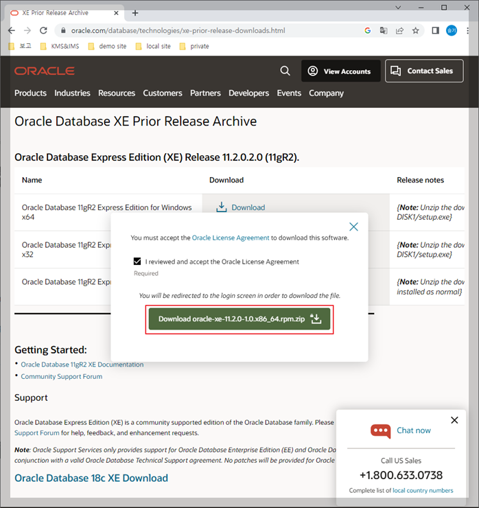The width and height of the screenshot is (479, 508).
Task: Open the local site bookmark folder
Action: tap(153, 46)
